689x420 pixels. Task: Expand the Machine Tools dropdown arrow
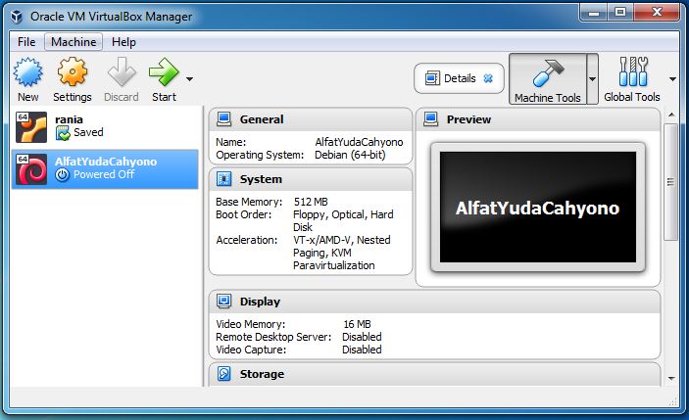592,79
